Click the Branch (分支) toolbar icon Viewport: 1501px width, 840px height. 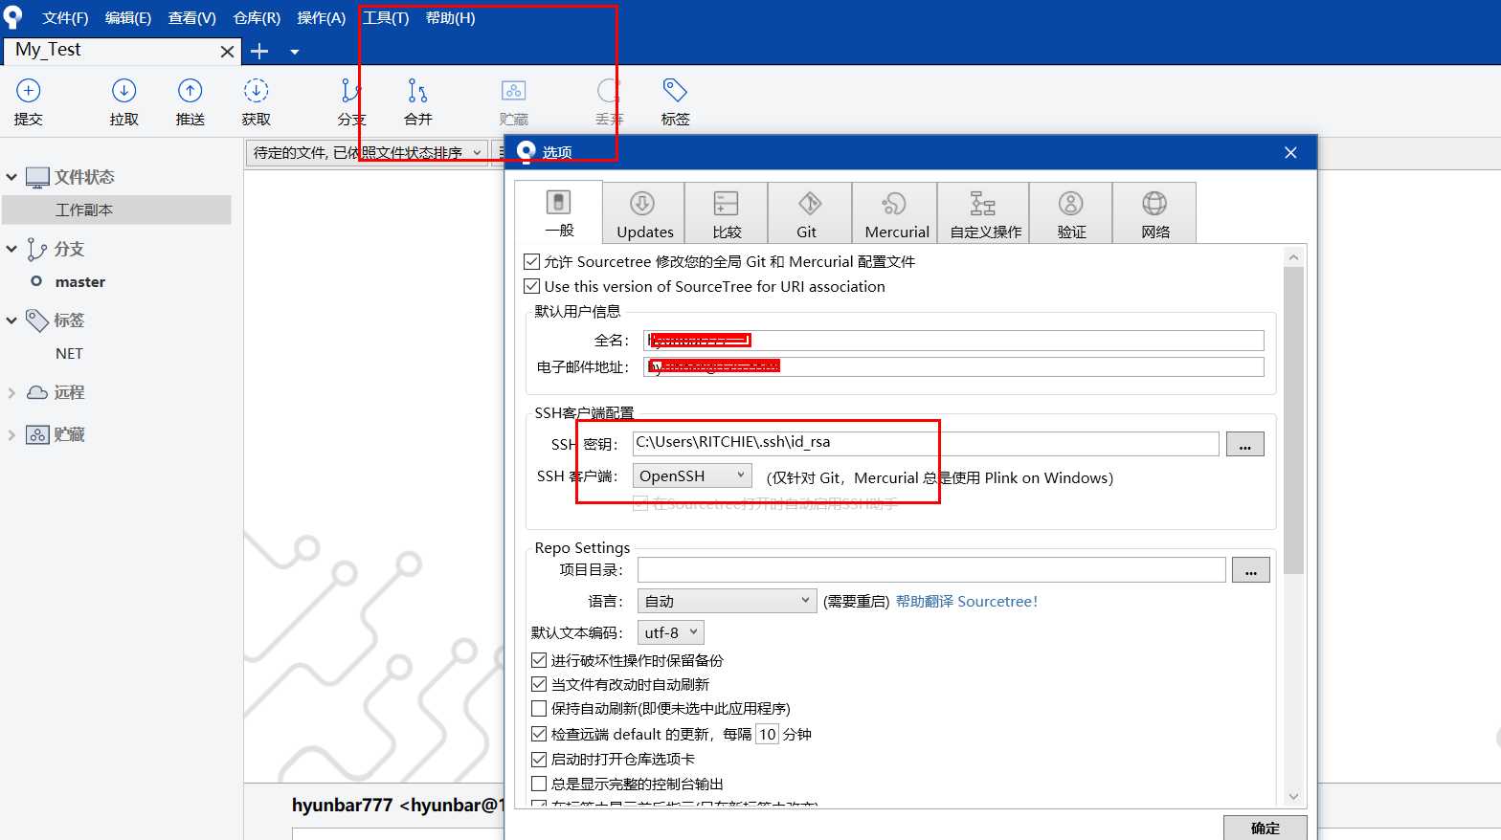click(x=351, y=91)
